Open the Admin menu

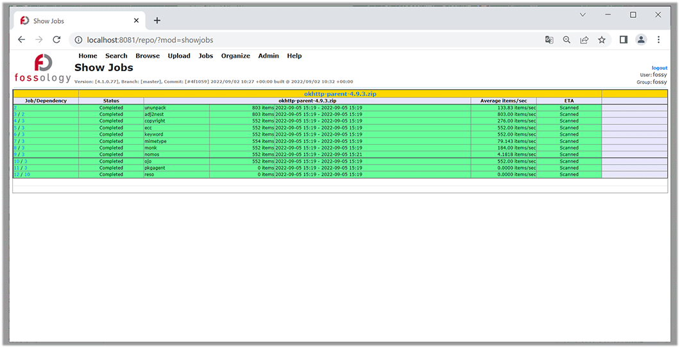pos(268,56)
